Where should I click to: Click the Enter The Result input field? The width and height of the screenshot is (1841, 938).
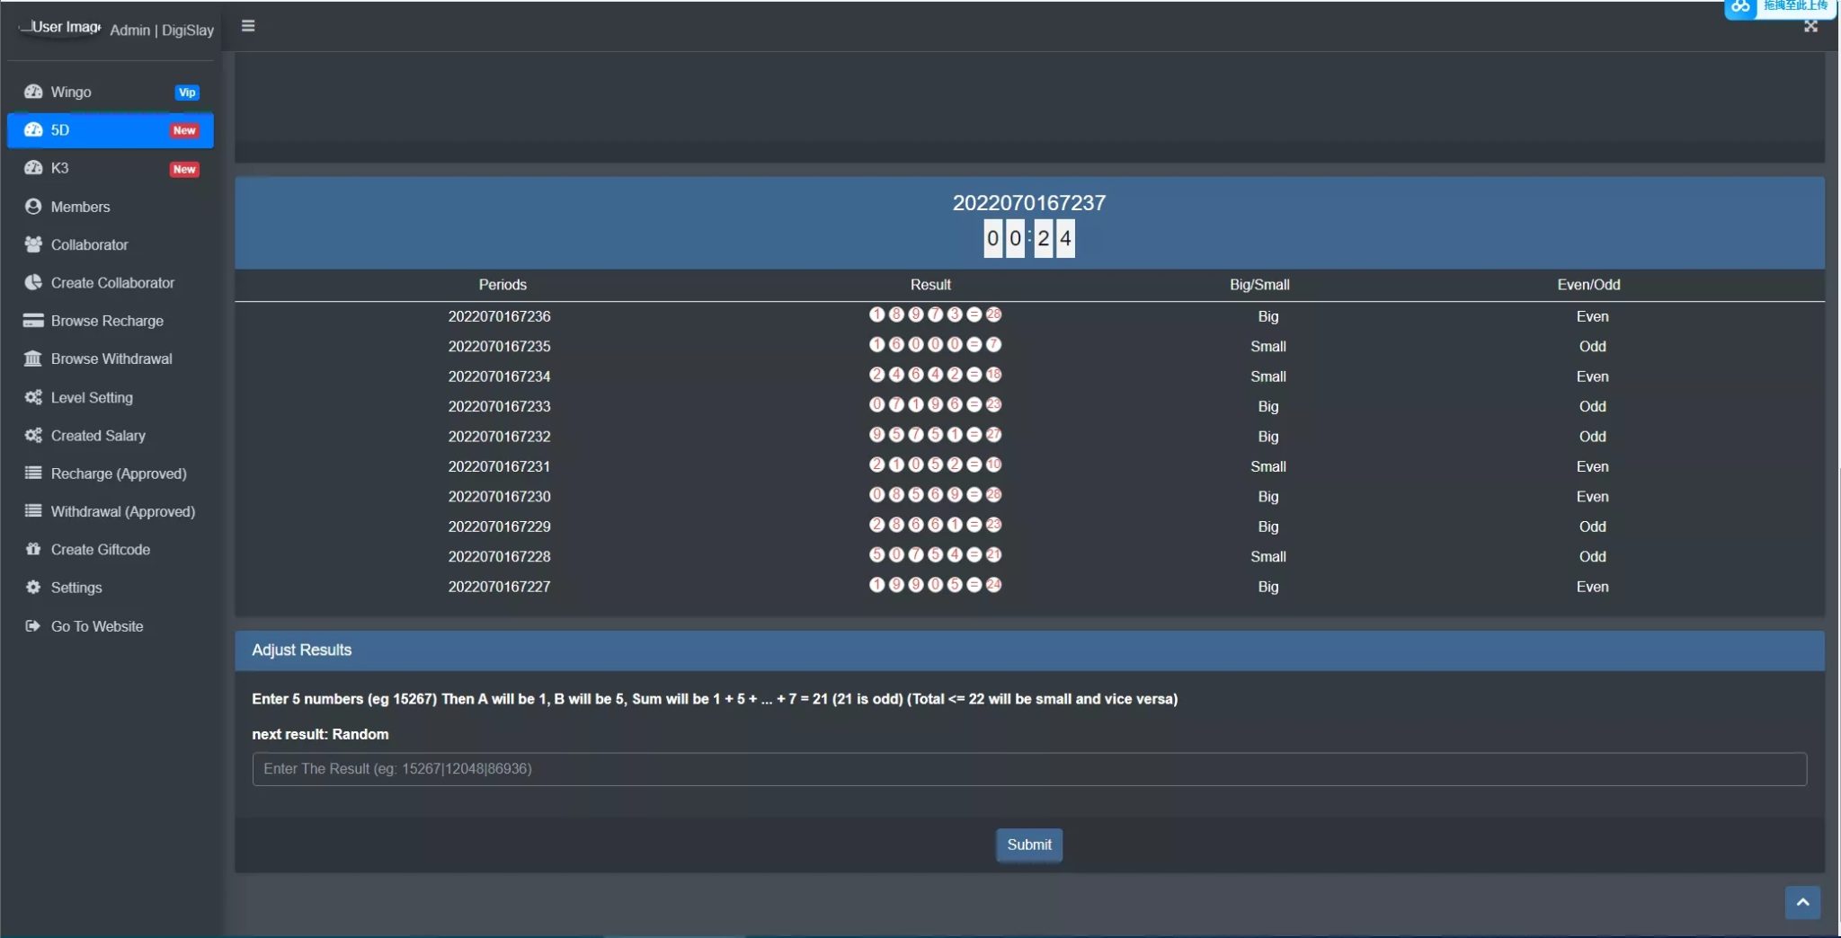pos(1028,769)
